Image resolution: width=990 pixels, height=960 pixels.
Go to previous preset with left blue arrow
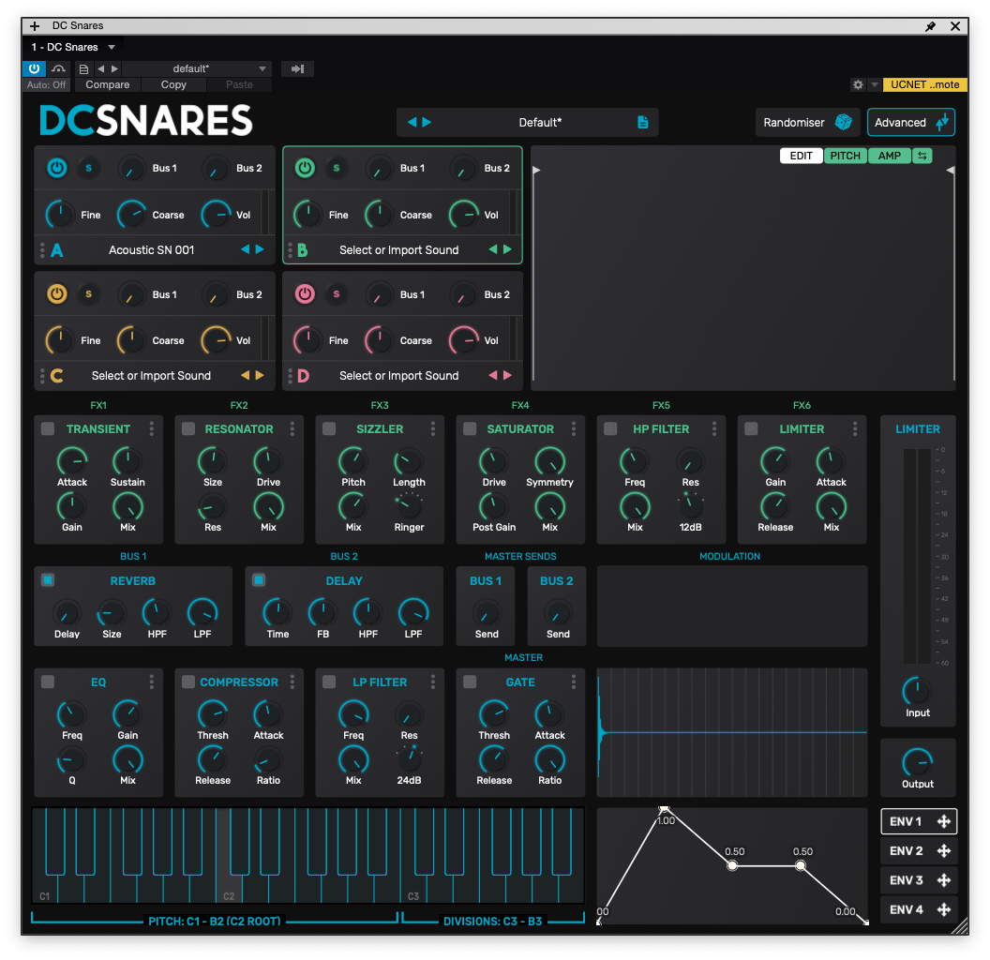412,122
